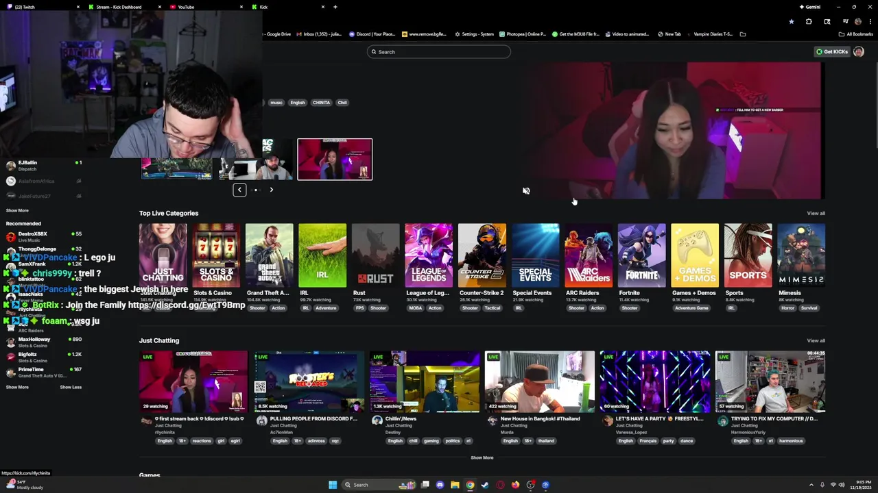Select the highlighted carousel stream thumbnail
878x493 pixels.
click(335, 160)
